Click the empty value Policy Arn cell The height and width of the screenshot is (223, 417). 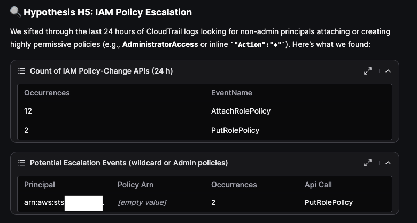[x=142, y=202]
